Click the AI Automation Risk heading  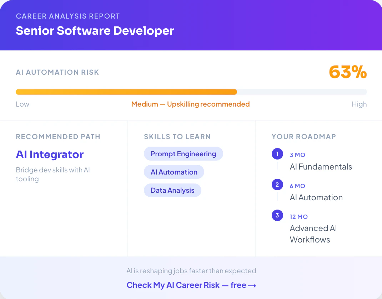57,72
